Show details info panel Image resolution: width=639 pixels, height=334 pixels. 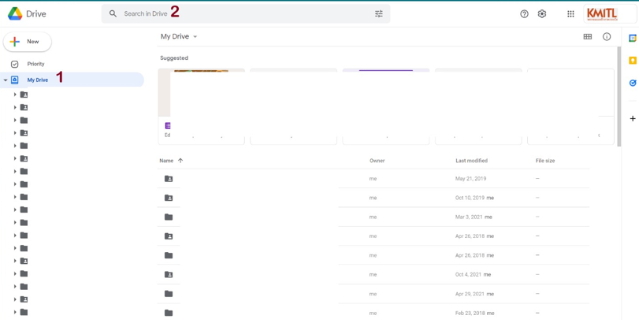tap(607, 37)
